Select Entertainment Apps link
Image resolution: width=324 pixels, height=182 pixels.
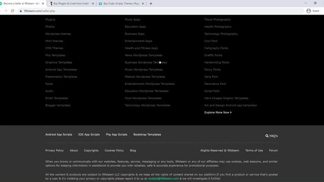tap(138, 41)
